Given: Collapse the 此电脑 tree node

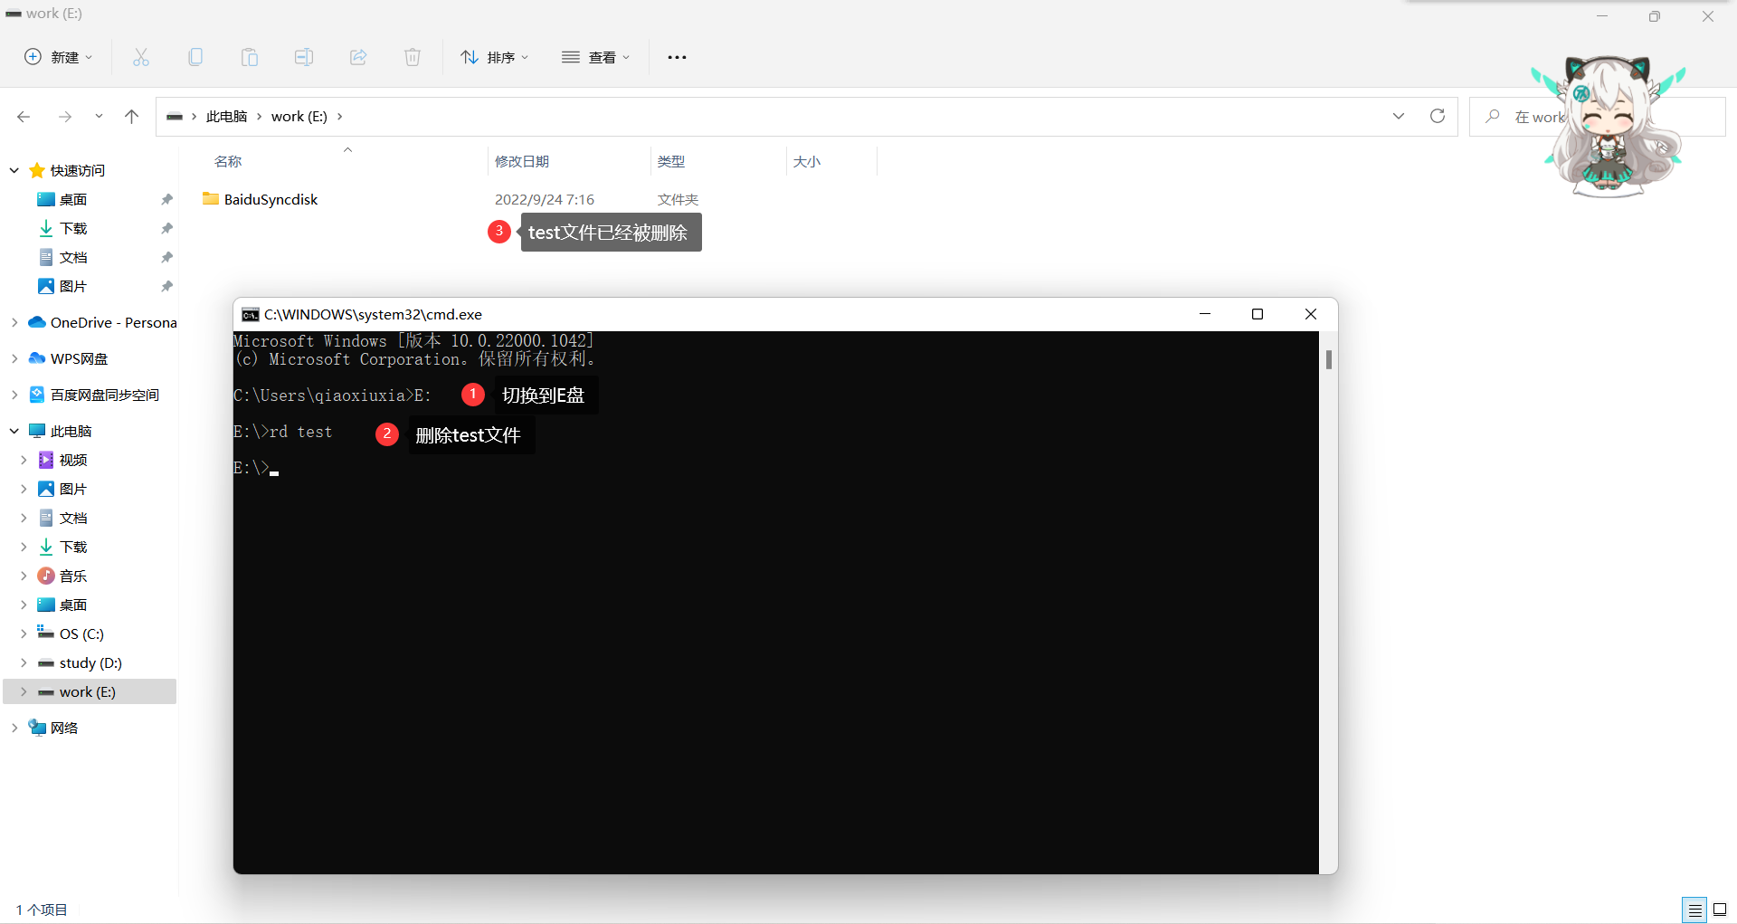Looking at the screenshot, I should (x=14, y=431).
